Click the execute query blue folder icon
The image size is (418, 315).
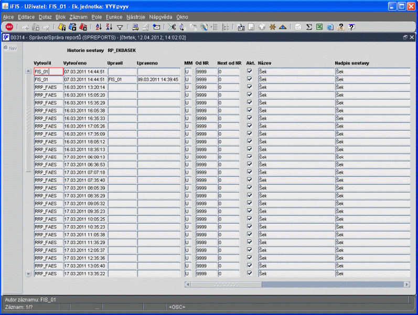(x=72, y=27)
